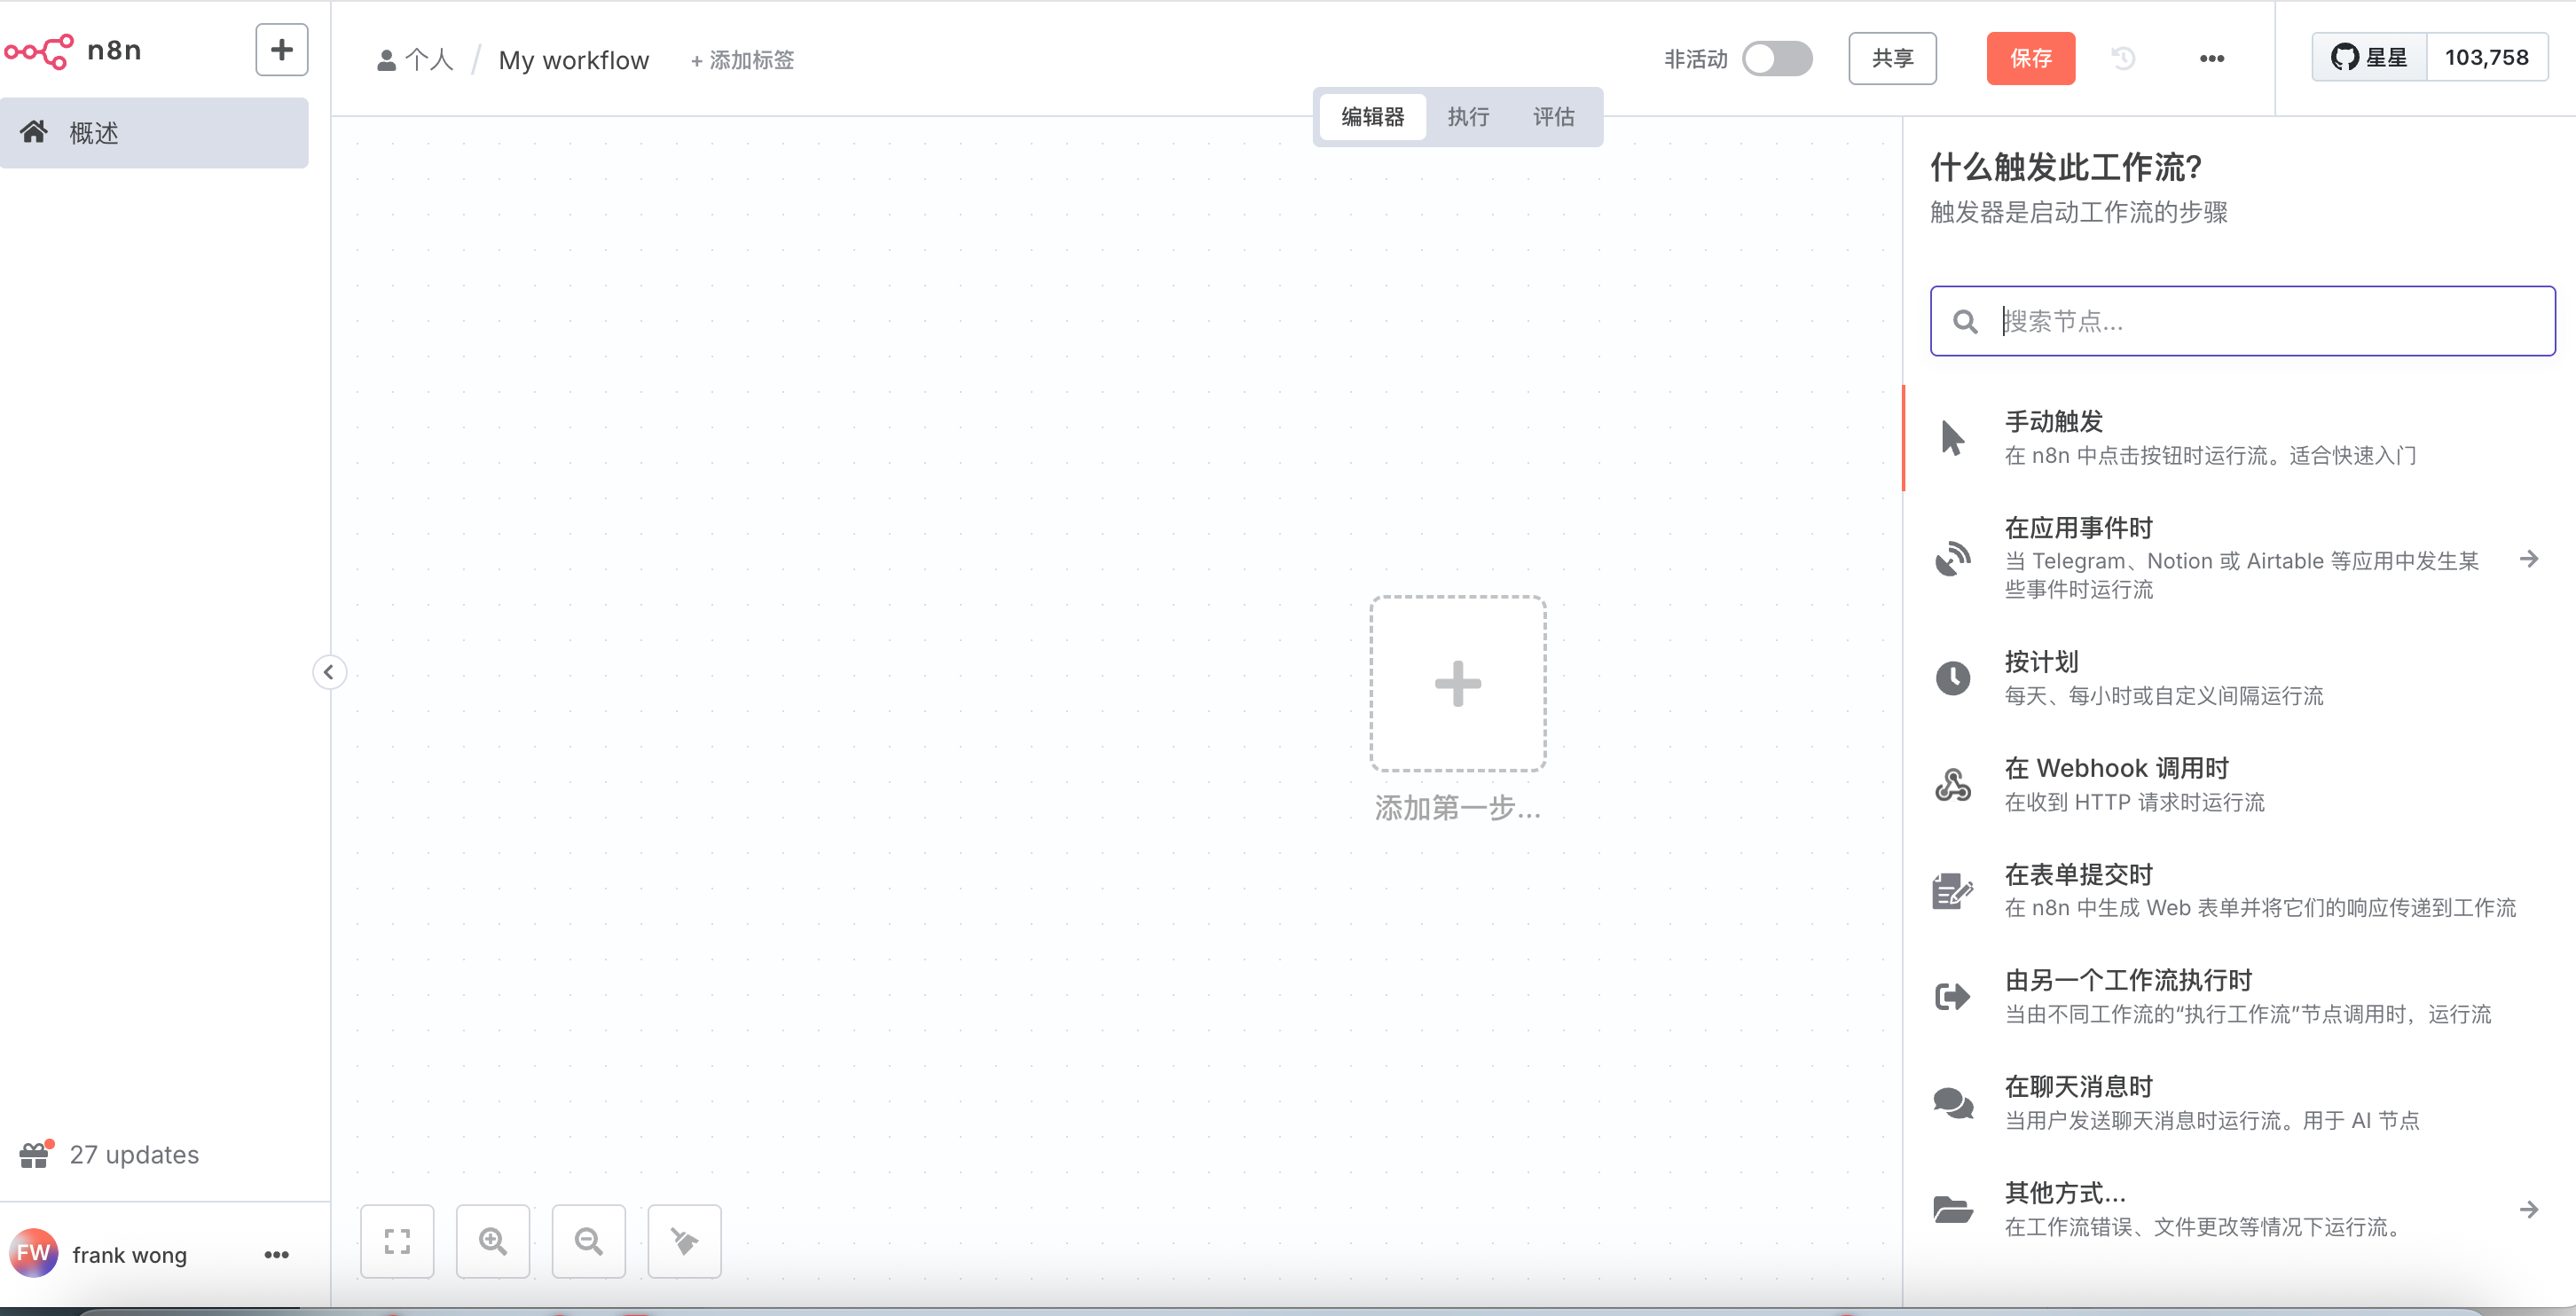Click the 在收到 HTTP 请求时运行流 description
This screenshot has height=1316, width=2576.
tap(2135, 802)
